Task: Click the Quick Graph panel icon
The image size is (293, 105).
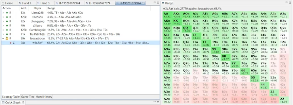Action: (x=3, y=102)
